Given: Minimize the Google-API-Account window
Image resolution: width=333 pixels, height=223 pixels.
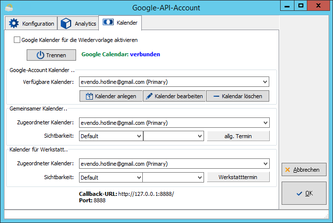Looking at the screenshot, I should pos(287,6).
